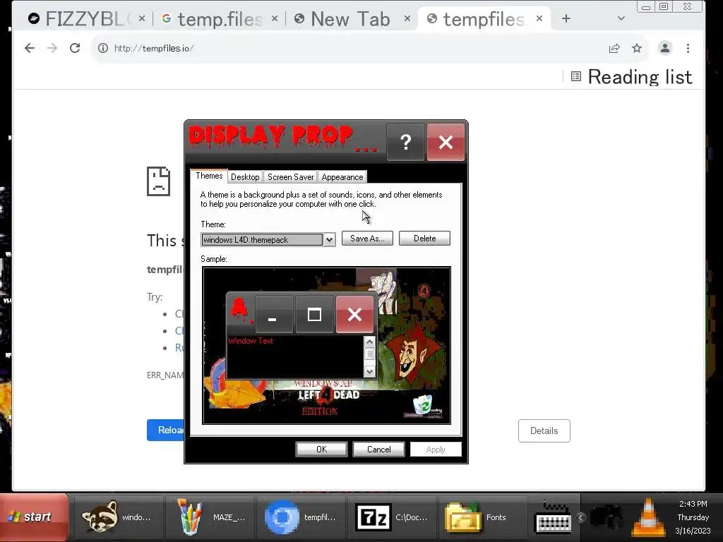This screenshot has width=723, height=542.
Task: Close the active tempfiles tab
Action: coord(539,18)
